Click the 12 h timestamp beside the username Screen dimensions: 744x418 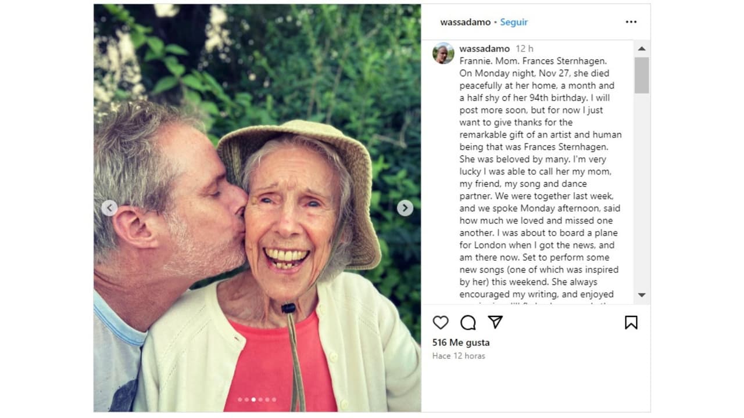[524, 49]
